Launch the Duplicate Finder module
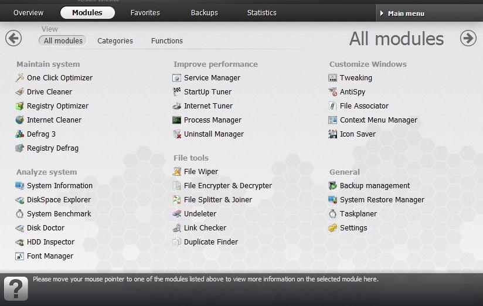The image size is (483, 306). [x=210, y=242]
